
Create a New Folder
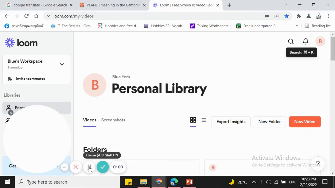click(269, 122)
